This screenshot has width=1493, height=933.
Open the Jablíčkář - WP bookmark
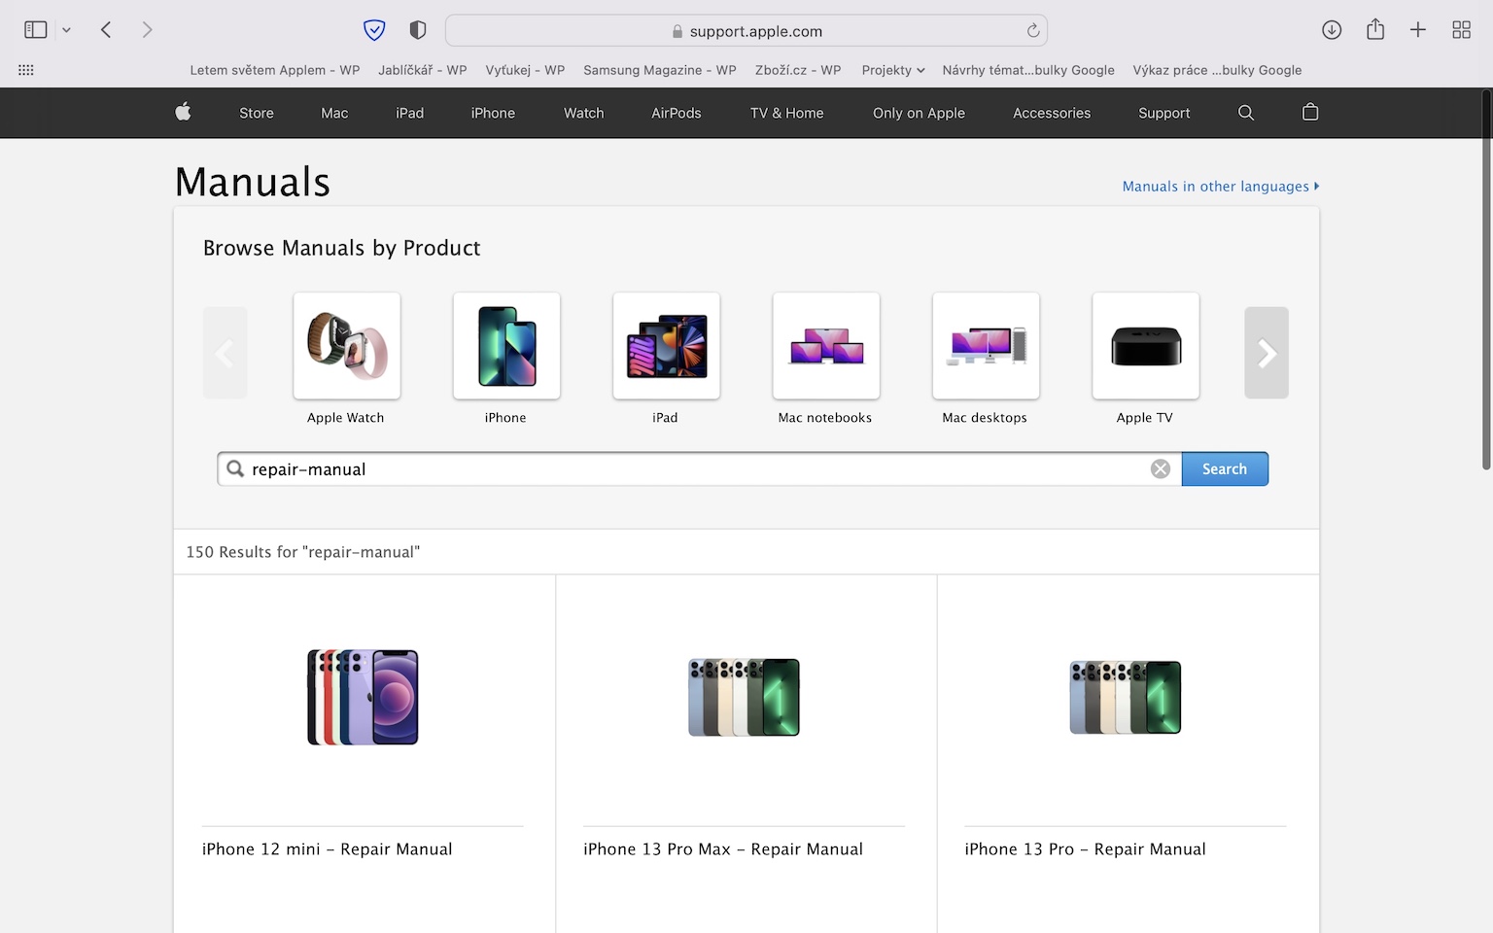(423, 70)
